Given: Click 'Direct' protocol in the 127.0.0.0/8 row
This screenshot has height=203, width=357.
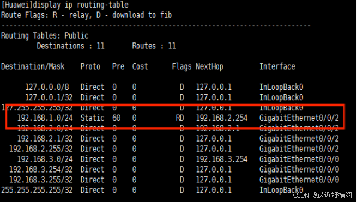Looking at the screenshot, I should pyautogui.click(x=92, y=87).
